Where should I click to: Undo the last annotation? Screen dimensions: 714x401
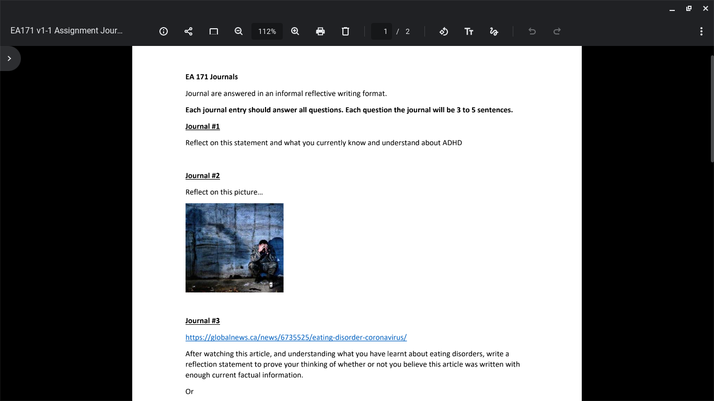tap(532, 31)
